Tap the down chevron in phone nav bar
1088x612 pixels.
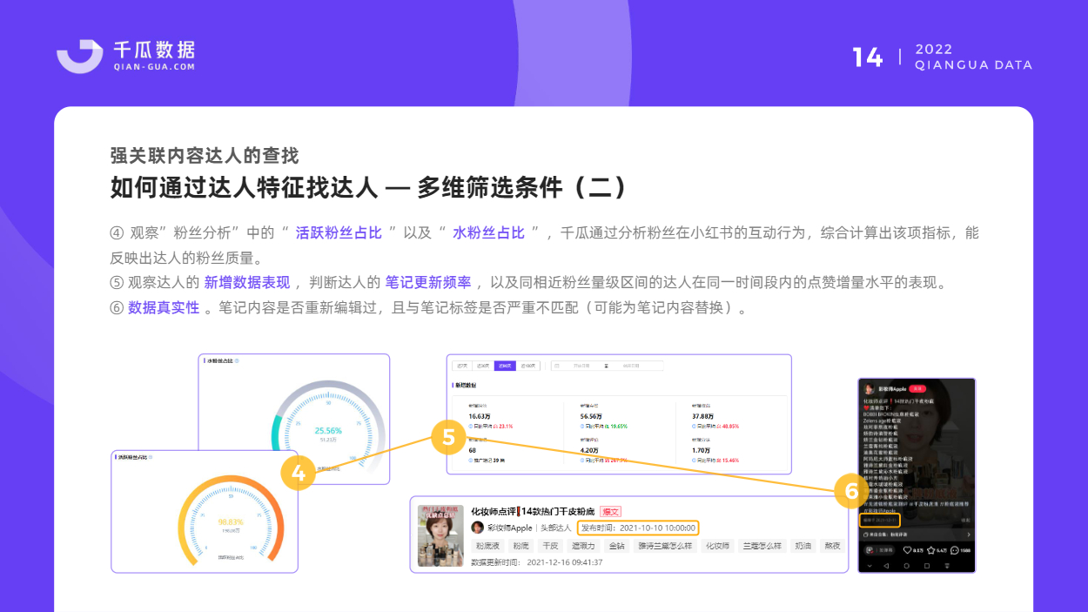tap(869, 566)
